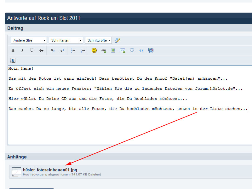Insert an image
The image size is (252, 189).
[x=113, y=50]
